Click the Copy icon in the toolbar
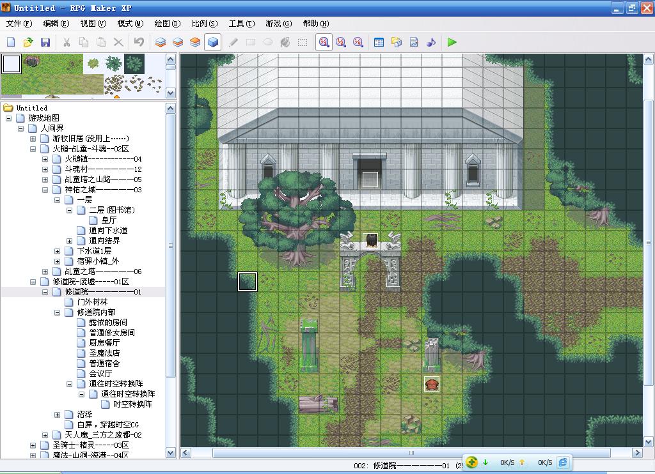Screen dimensions: 655x474 (x=84, y=42)
